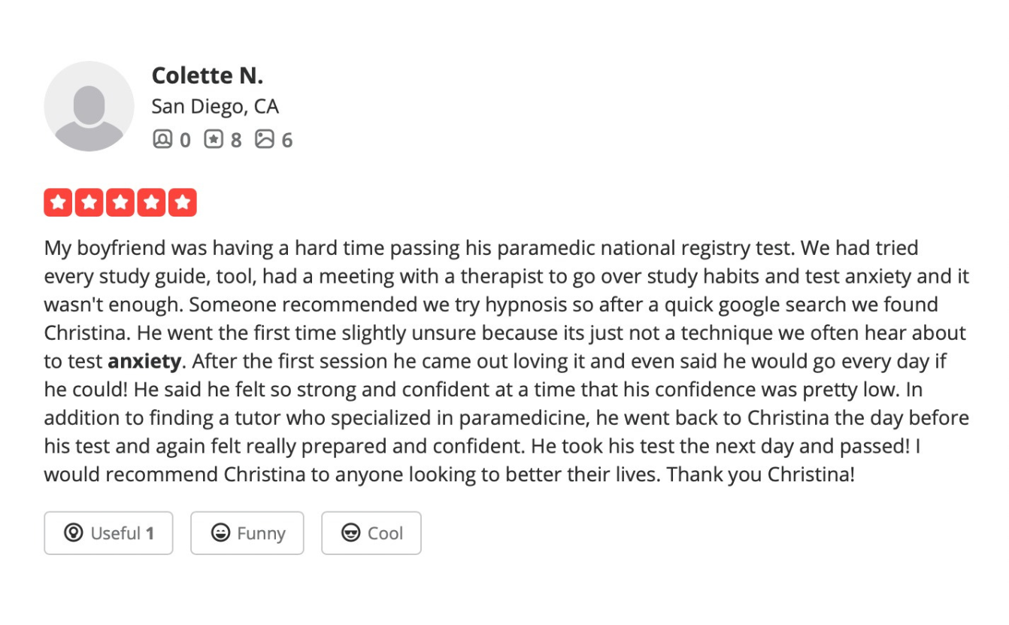Open Colette N.'s profile
Viewport: 1009px width, 625px height.
point(208,75)
